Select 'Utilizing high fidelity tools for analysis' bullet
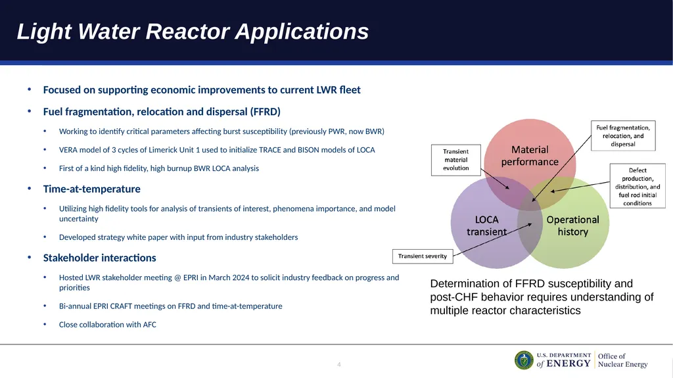This screenshot has width=673, height=378. [227, 214]
